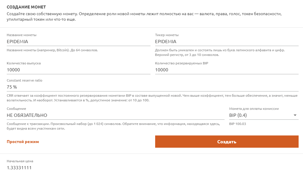Open the fee coin dropdown arrow
The image size is (303, 171).
pos(295,115)
